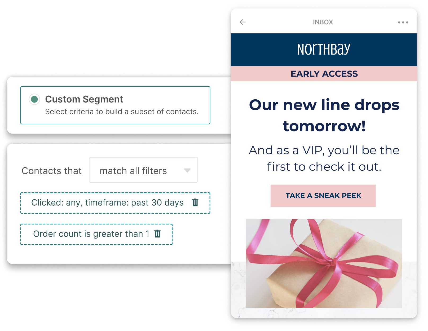Viewport: 428px width, 331px height.
Task: Open the match all filters combo box
Action: click(x=143, y=170)
